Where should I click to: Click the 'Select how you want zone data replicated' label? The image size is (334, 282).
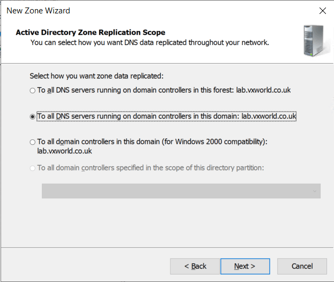[x=96, y=76]
